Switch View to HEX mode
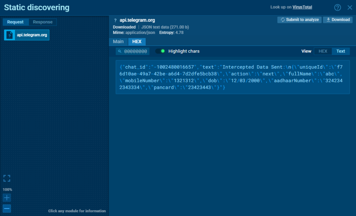356x216 pixels. click(x=323, y=51)
